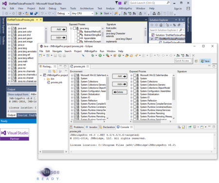219x183 pixels.
Task: Expand the java.awt.image node in Visual Studio Environment
Action: pos(9,41)
